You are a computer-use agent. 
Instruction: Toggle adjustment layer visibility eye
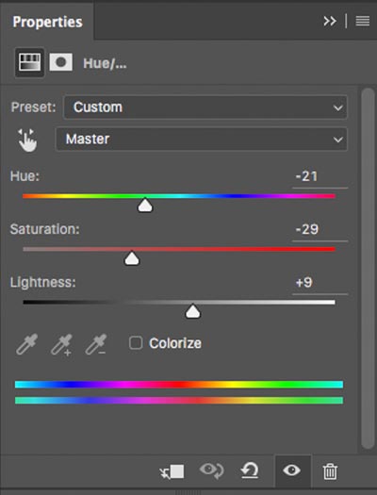point(292,470)
